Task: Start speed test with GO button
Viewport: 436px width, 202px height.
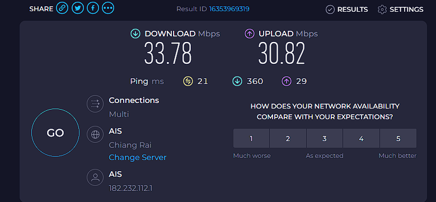Action: tap(55, 133)
